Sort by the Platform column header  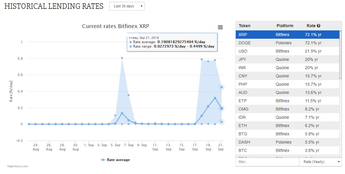click(x=285, y=26)
